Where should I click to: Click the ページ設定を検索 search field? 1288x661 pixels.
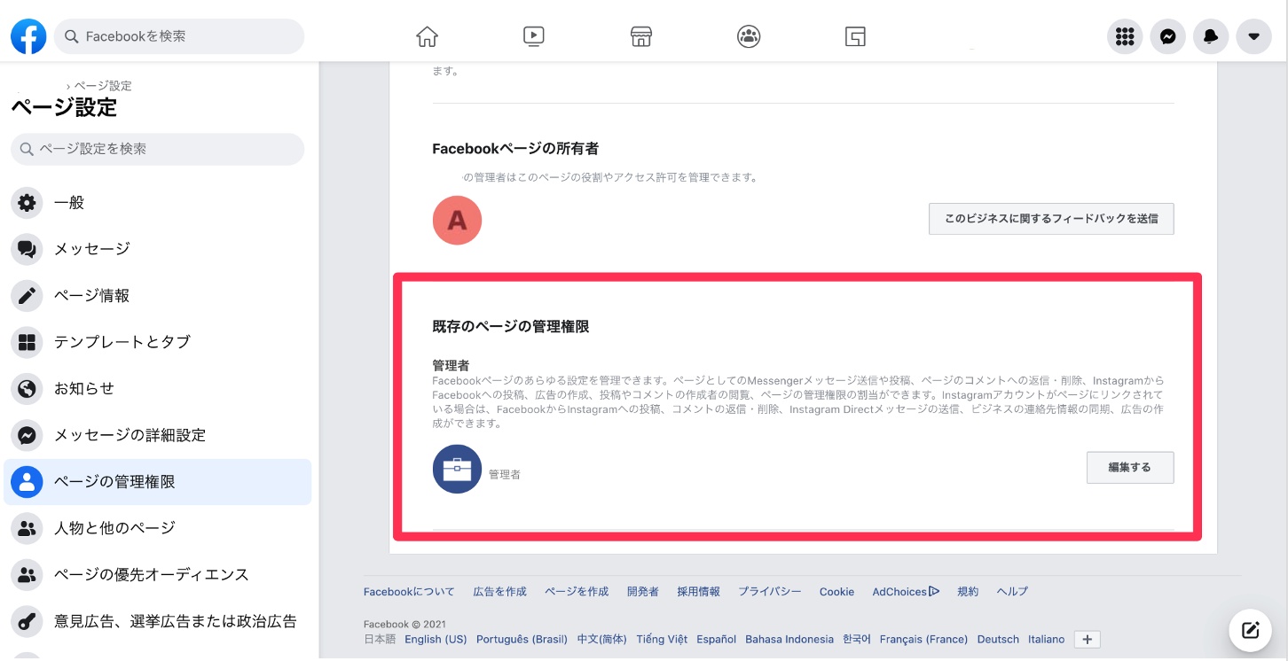(x=157, y=149)
